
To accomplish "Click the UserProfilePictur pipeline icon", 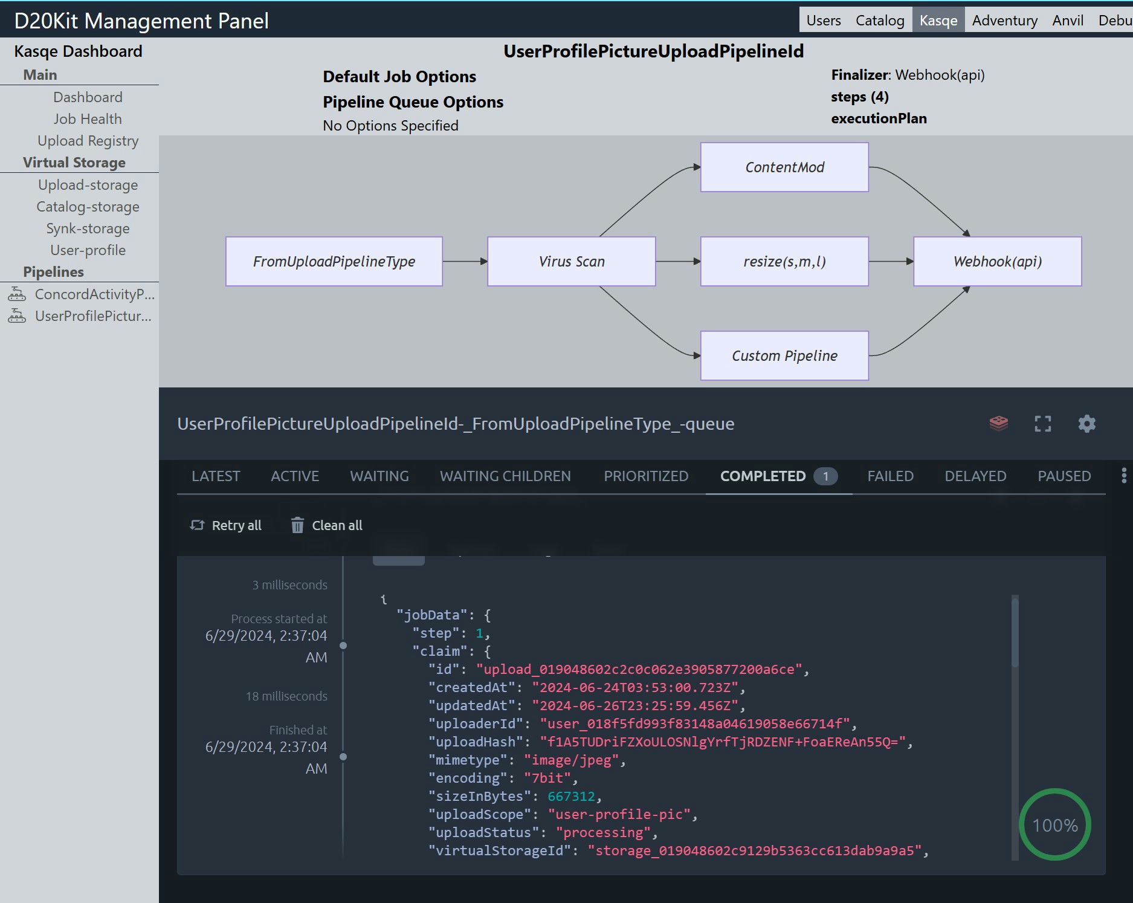I will tap(17, 316).
